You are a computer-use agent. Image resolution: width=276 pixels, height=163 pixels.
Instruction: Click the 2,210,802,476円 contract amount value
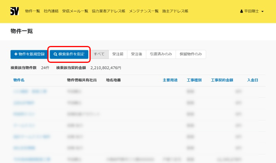coord(106,68)
